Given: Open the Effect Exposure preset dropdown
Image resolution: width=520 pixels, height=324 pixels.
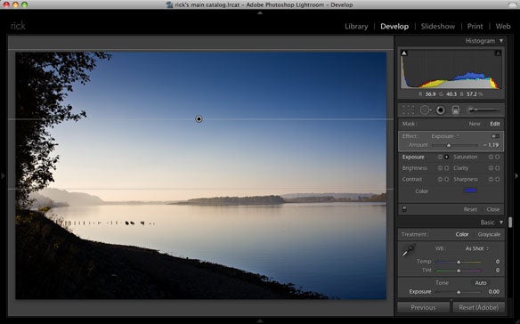Looking at the screenshot, I should [445, 136].
